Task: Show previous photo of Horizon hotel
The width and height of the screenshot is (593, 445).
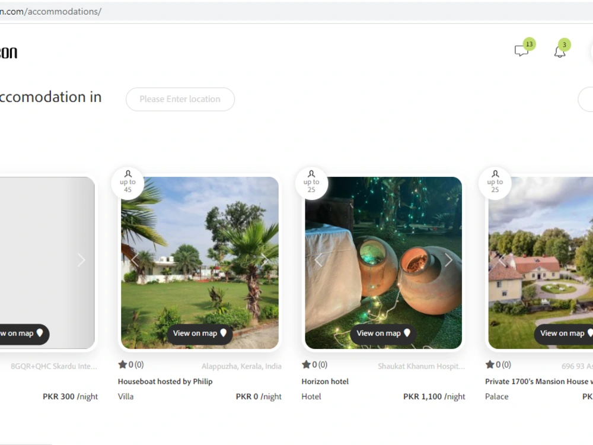Action: [x=318, y=260]
